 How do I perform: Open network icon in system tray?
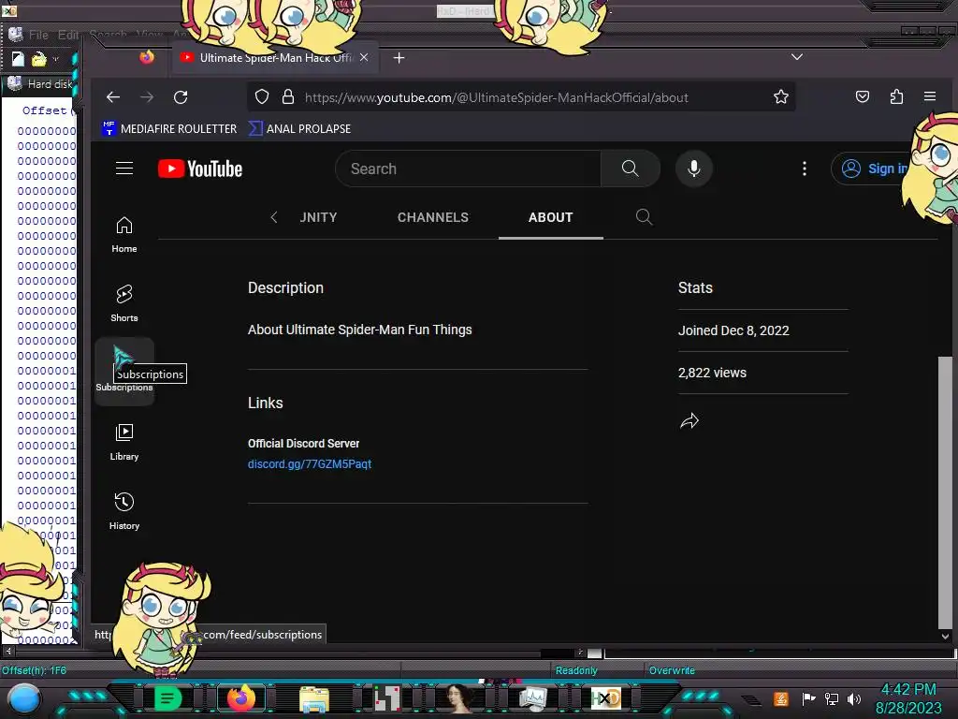832,698
